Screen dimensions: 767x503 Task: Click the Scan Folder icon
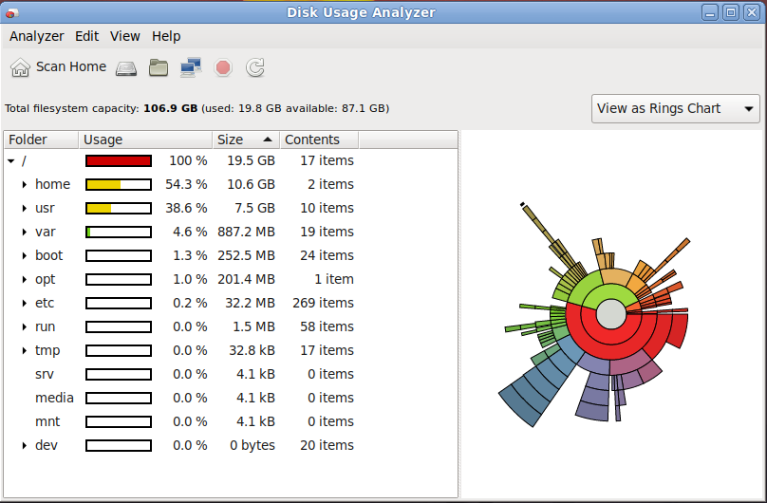(x=159, y=67)
